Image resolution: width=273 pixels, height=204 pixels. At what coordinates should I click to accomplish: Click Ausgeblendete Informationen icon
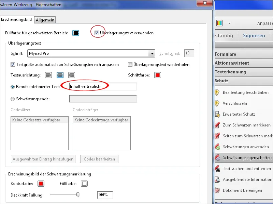(x=217, y=180)
